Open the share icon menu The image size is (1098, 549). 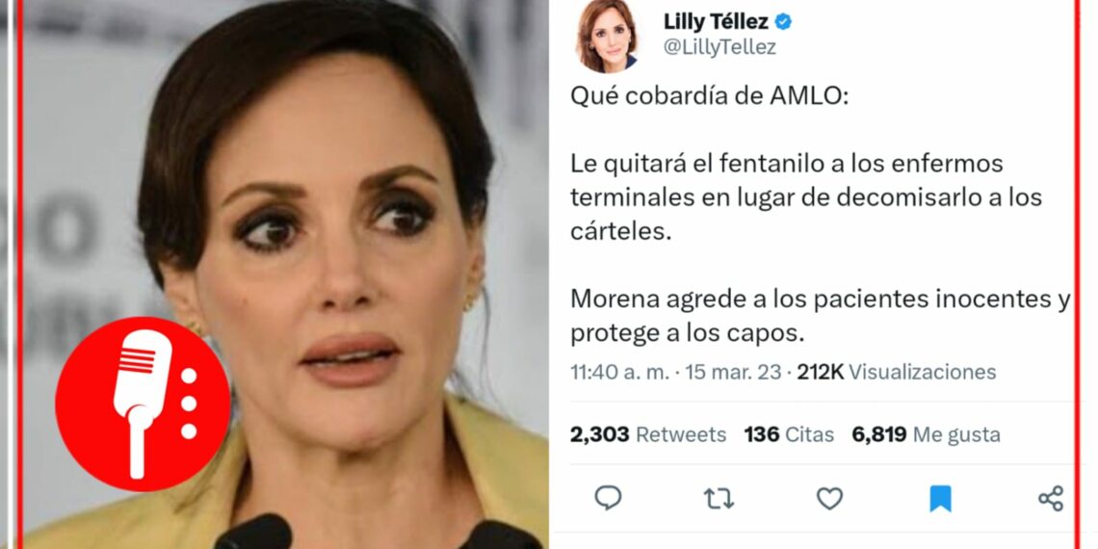1051,499
